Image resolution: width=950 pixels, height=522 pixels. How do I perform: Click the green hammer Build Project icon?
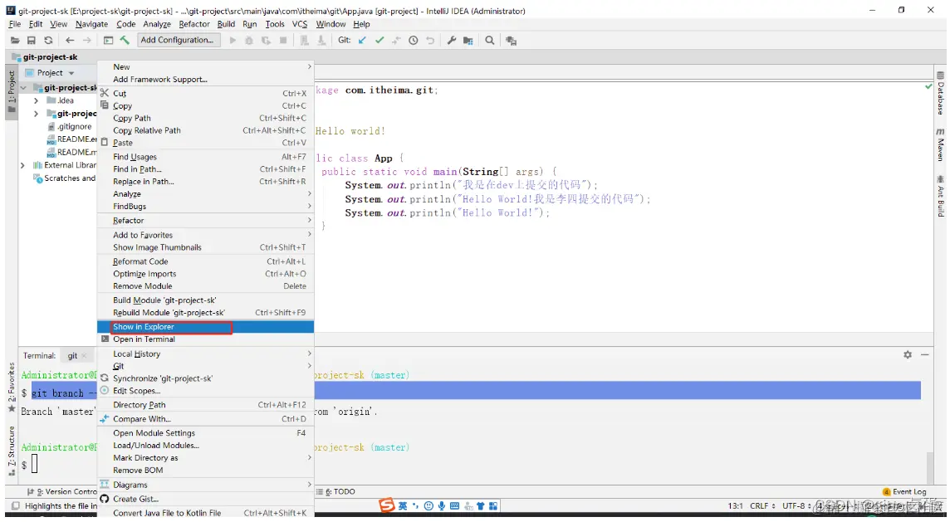click(125, 41)
